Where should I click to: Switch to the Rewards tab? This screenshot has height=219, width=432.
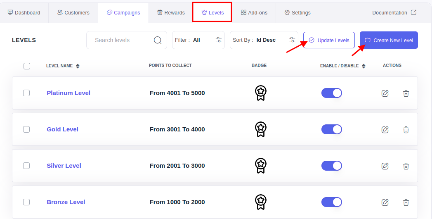171,13
